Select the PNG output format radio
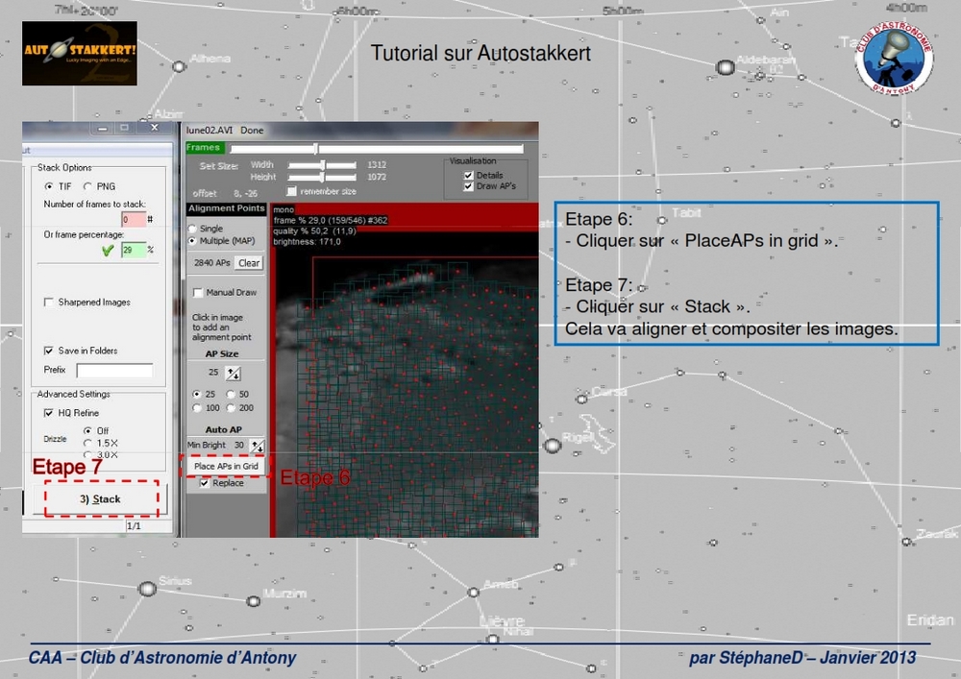This screenshot has width=961, height=679. click(x=87, y=186)
